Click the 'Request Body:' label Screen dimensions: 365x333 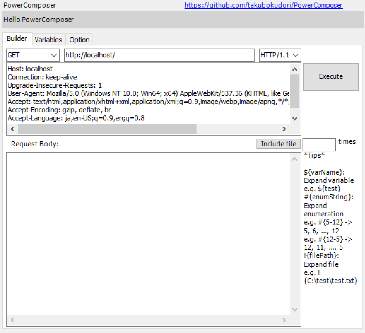pos(35,144)
